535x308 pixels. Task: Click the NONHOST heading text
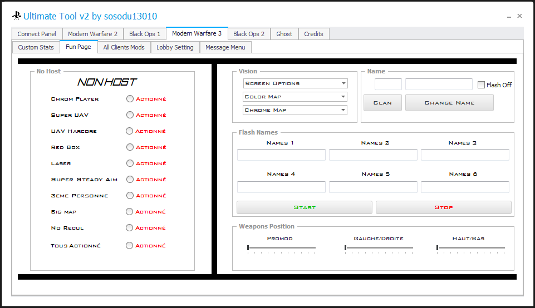click(x=107, y=82)
